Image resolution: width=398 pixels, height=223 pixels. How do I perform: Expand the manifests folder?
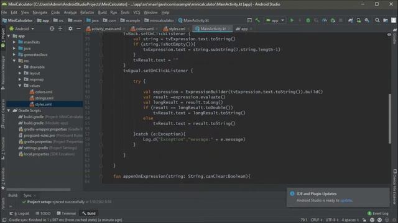14,42
